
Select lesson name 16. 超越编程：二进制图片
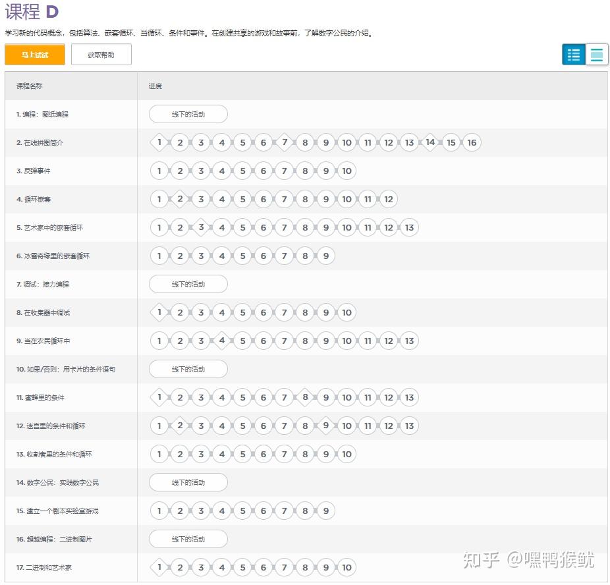click(x=55, y=539)
